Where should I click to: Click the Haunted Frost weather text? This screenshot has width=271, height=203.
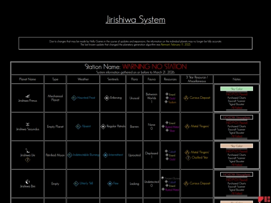click(86, 98)
